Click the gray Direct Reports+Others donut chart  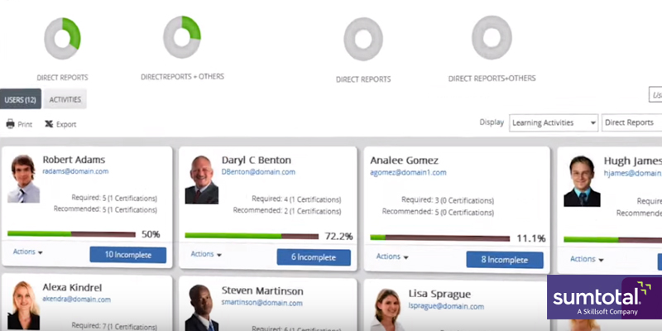point(492,37)
